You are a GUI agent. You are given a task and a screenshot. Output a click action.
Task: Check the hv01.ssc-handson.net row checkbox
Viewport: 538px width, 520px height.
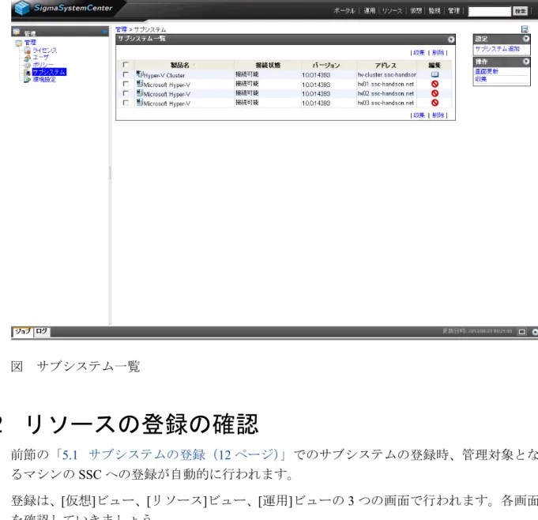126,84
